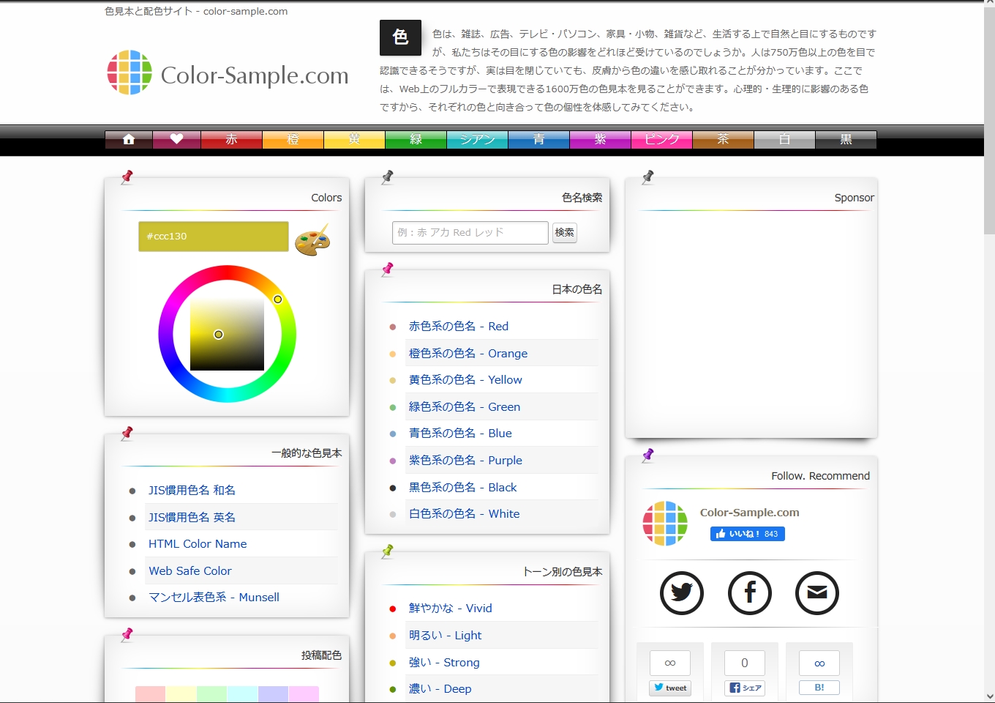Click the black 色 icon box in the header
Viewport: 995px width, 703px height.
pyautogui.click(x=400, y=37)
